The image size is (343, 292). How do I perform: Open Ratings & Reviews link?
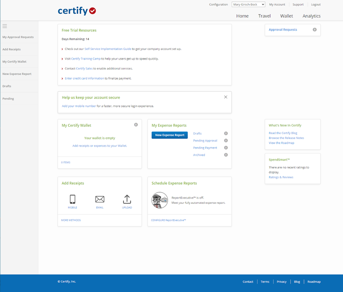(281, 177)
